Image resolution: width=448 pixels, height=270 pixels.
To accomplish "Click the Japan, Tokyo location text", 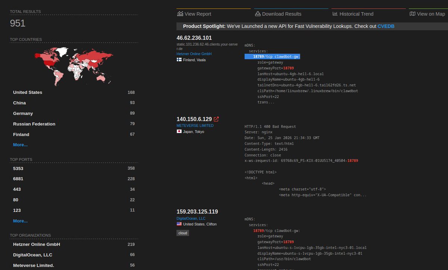I will (x=193, y=132).
